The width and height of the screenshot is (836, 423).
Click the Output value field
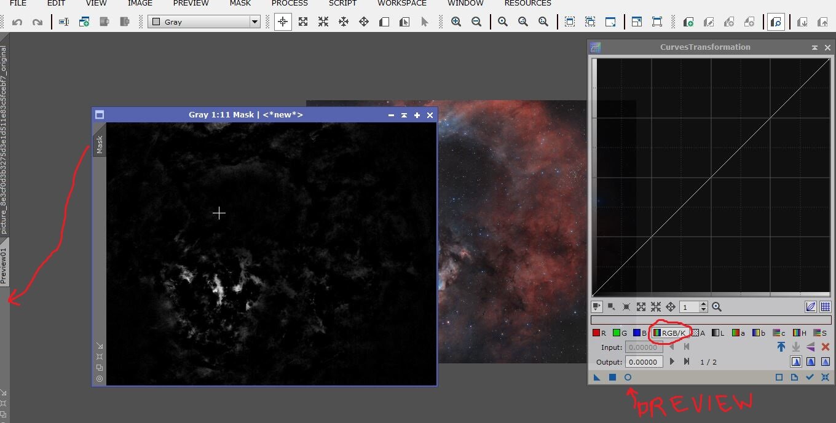[644, 362]
